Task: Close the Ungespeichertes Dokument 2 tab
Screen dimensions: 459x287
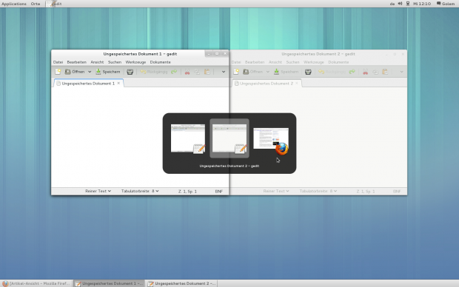Action: (x=297, y=84)
